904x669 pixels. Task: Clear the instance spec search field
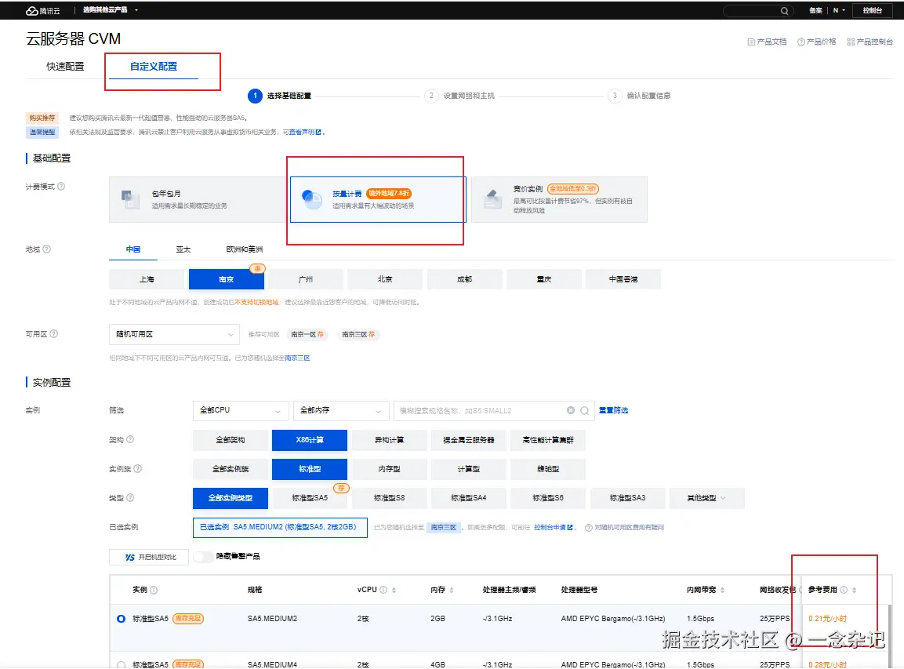[571, 410]
